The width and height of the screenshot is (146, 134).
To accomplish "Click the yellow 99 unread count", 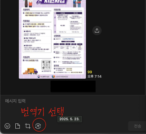I will click(90, 72).
